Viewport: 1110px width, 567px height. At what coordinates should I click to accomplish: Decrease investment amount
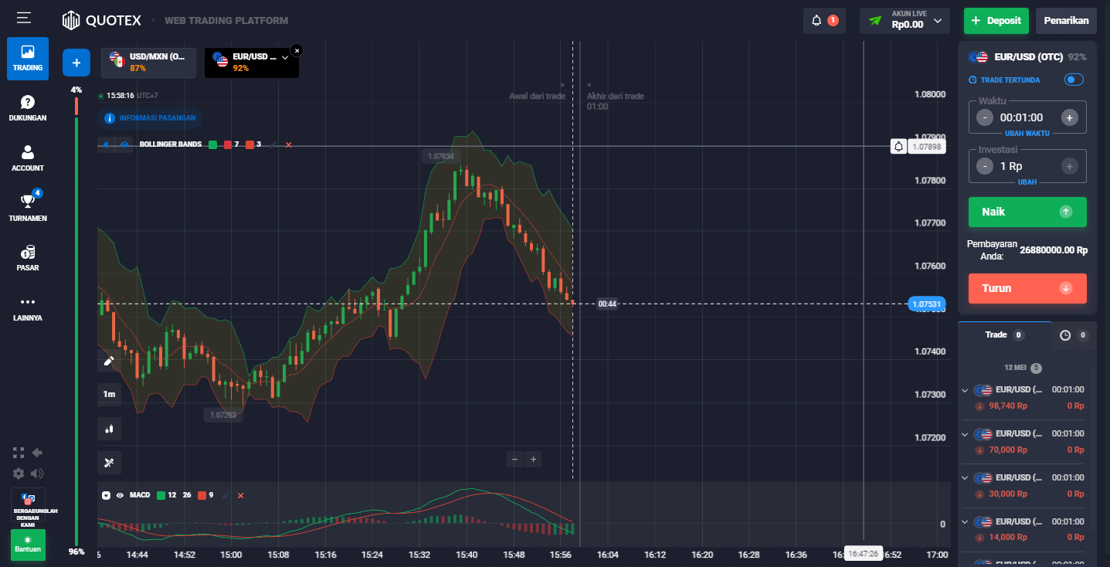click(985, 166)
